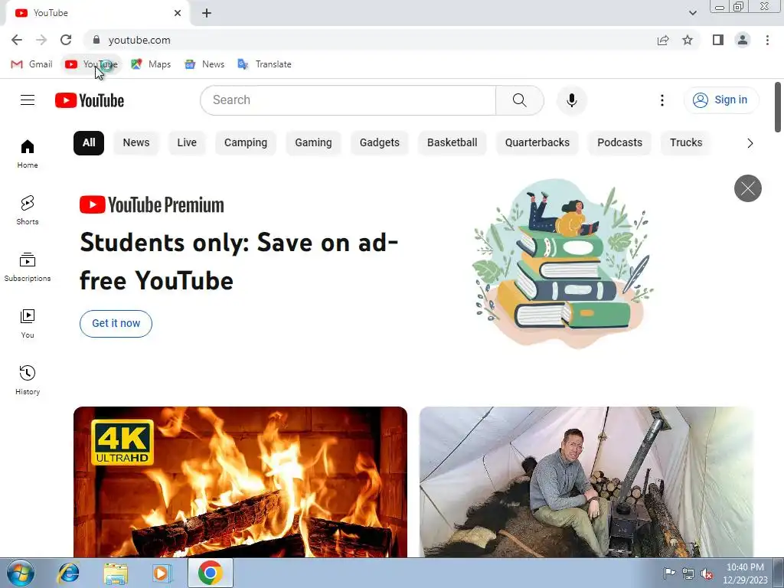Open Maps bookmark

(x=151, y=64)
